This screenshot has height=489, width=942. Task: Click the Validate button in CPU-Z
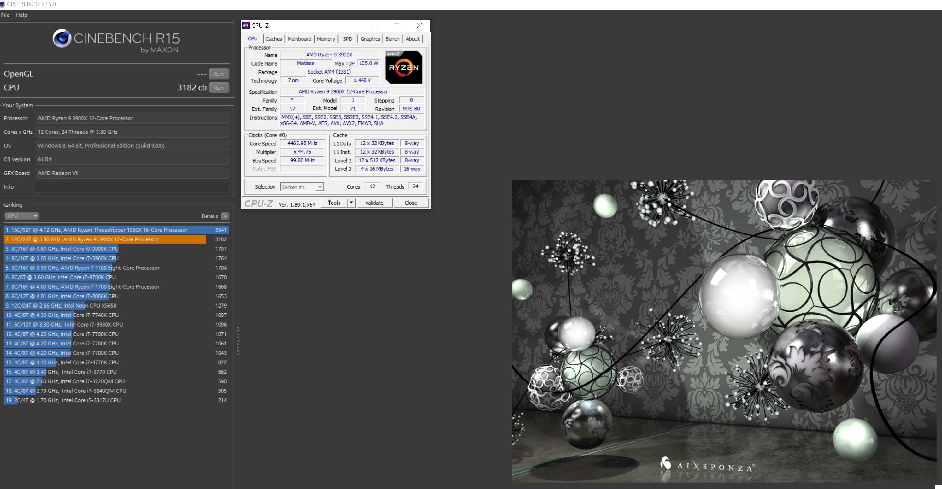click(374, 203)
